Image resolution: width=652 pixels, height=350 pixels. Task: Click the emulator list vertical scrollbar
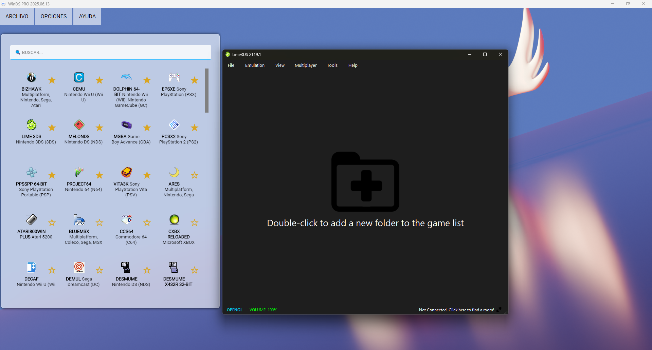click(207, 91)
